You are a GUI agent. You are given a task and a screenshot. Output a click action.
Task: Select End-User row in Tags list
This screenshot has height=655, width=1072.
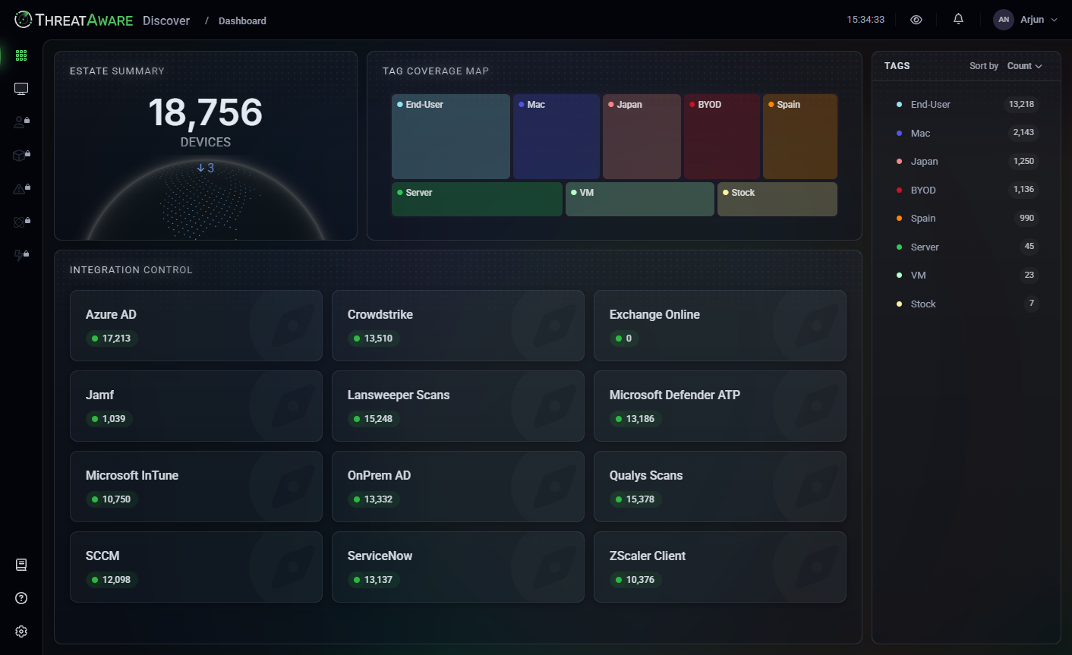tap(966, 105)
